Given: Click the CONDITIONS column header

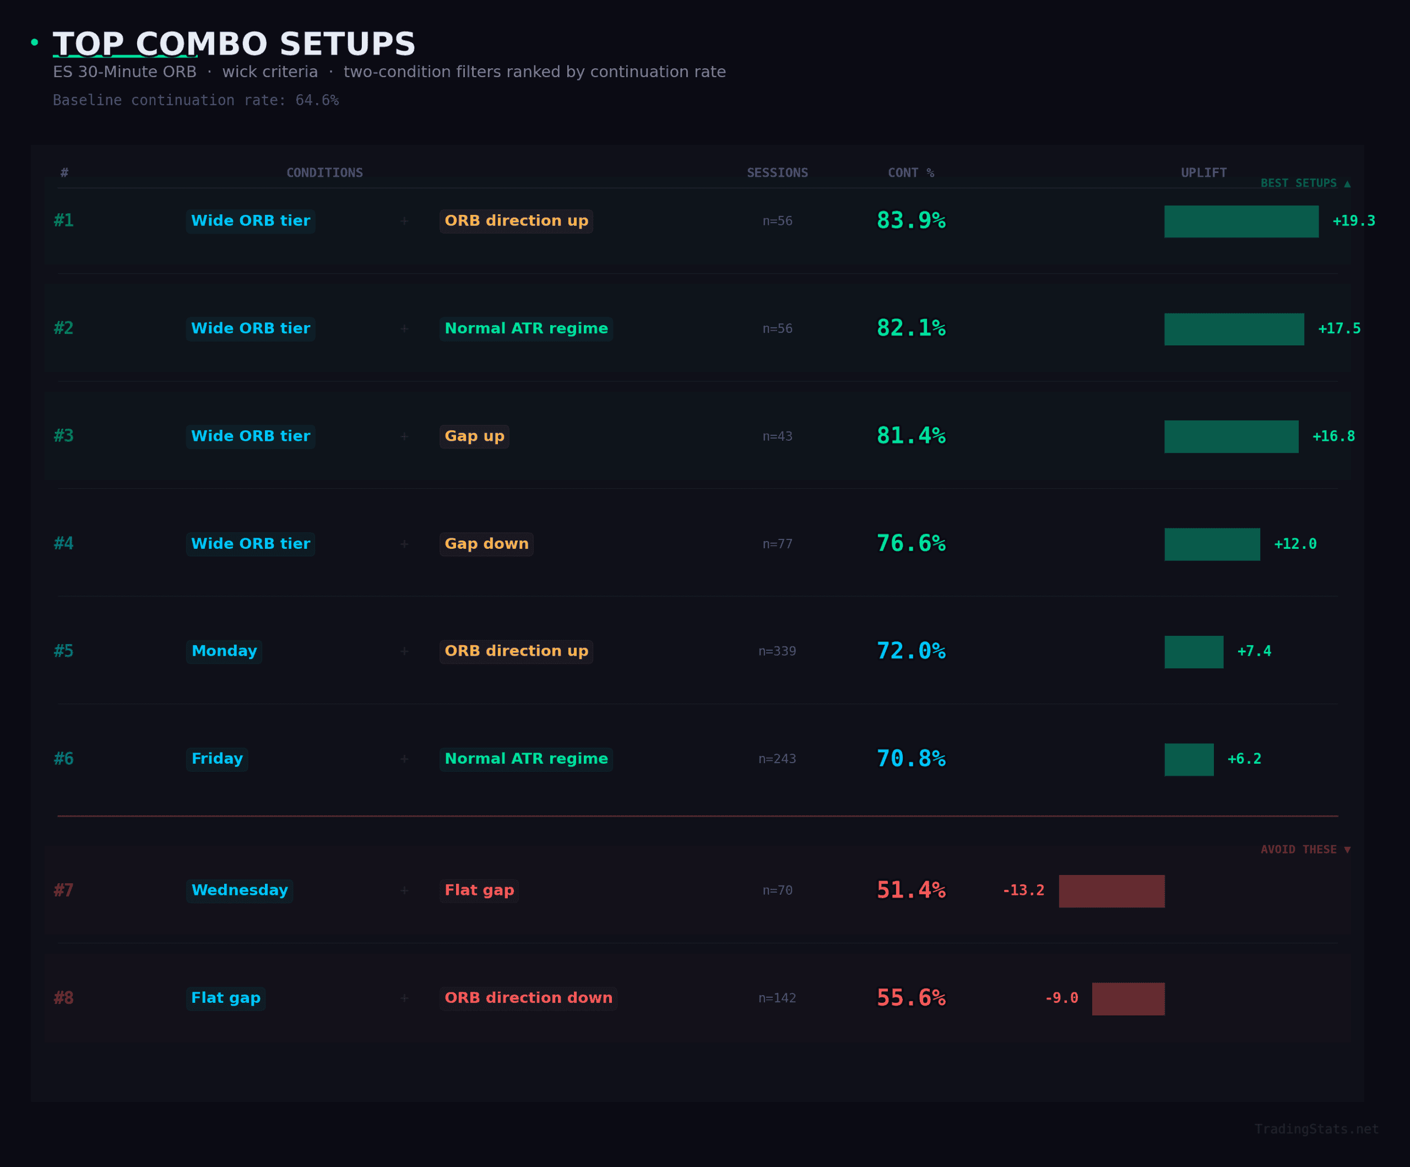Looking at the screenshot, I should tap(324, 172).
